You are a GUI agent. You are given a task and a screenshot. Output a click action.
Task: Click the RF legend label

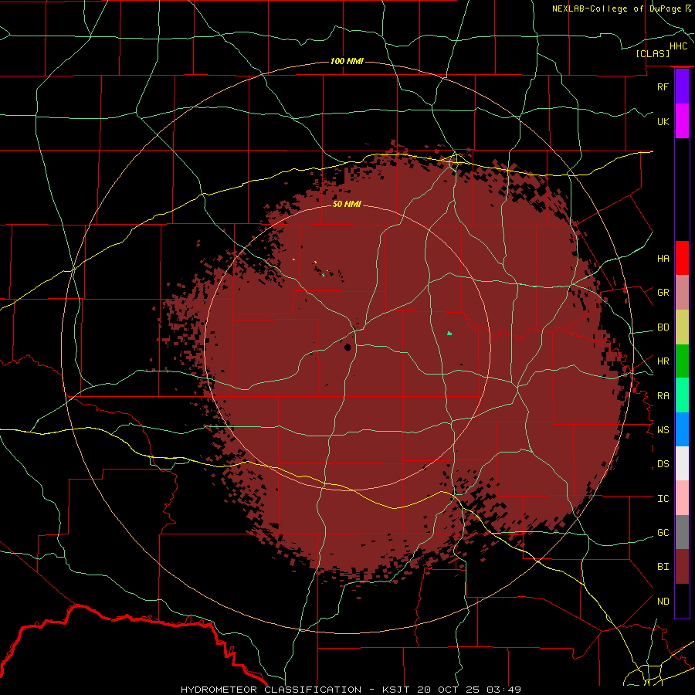click(663, 86)
